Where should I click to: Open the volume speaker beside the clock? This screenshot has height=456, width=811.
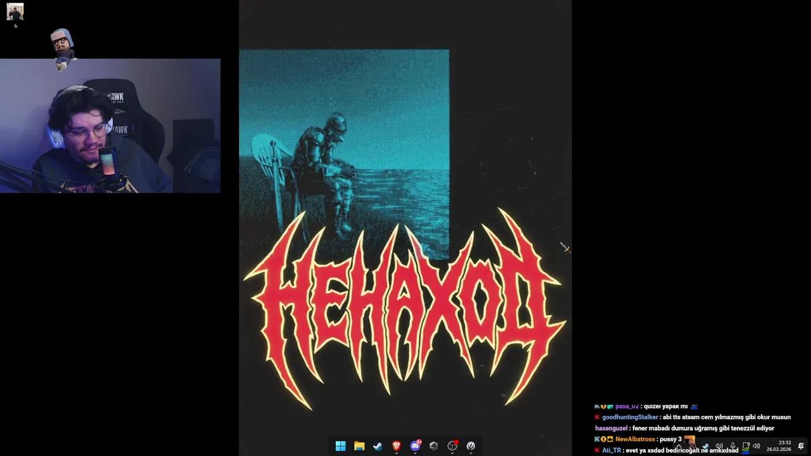click(x=757, y=446)
